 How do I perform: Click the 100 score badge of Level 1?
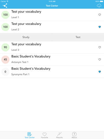pyautogui.click(x=5, y=15)
